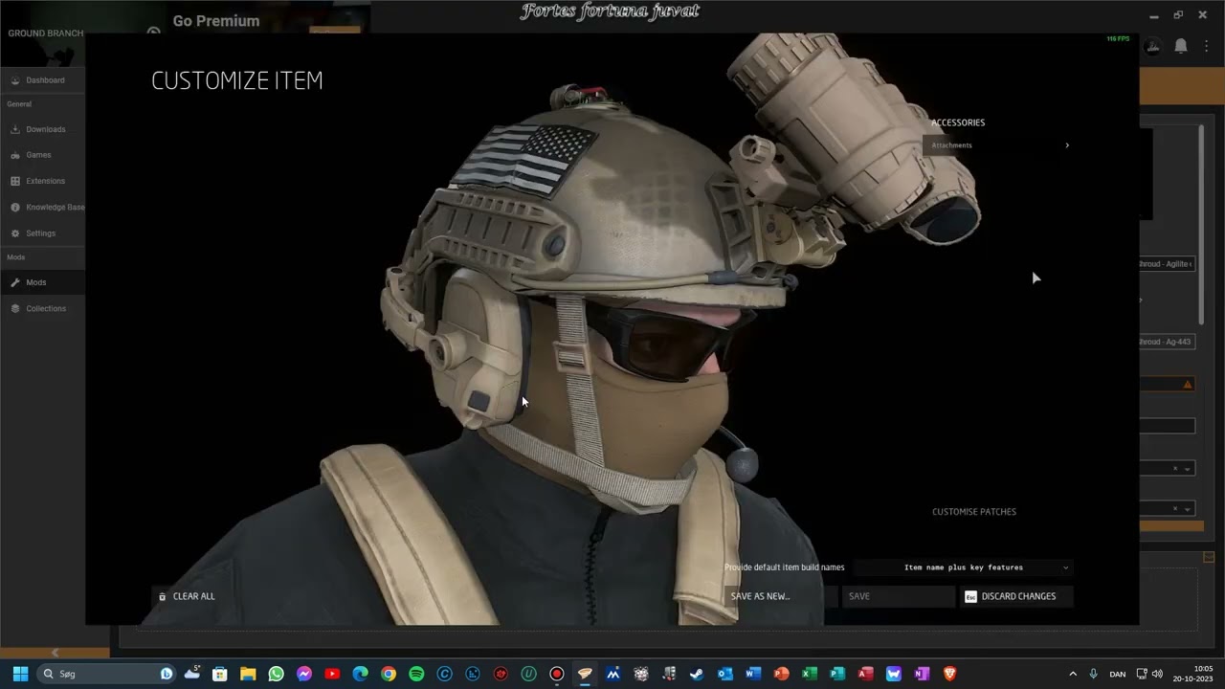Viewport: 1225px width, 689px height.
Task: Open Microsoft Edge from taskbar
Action: 360,674
